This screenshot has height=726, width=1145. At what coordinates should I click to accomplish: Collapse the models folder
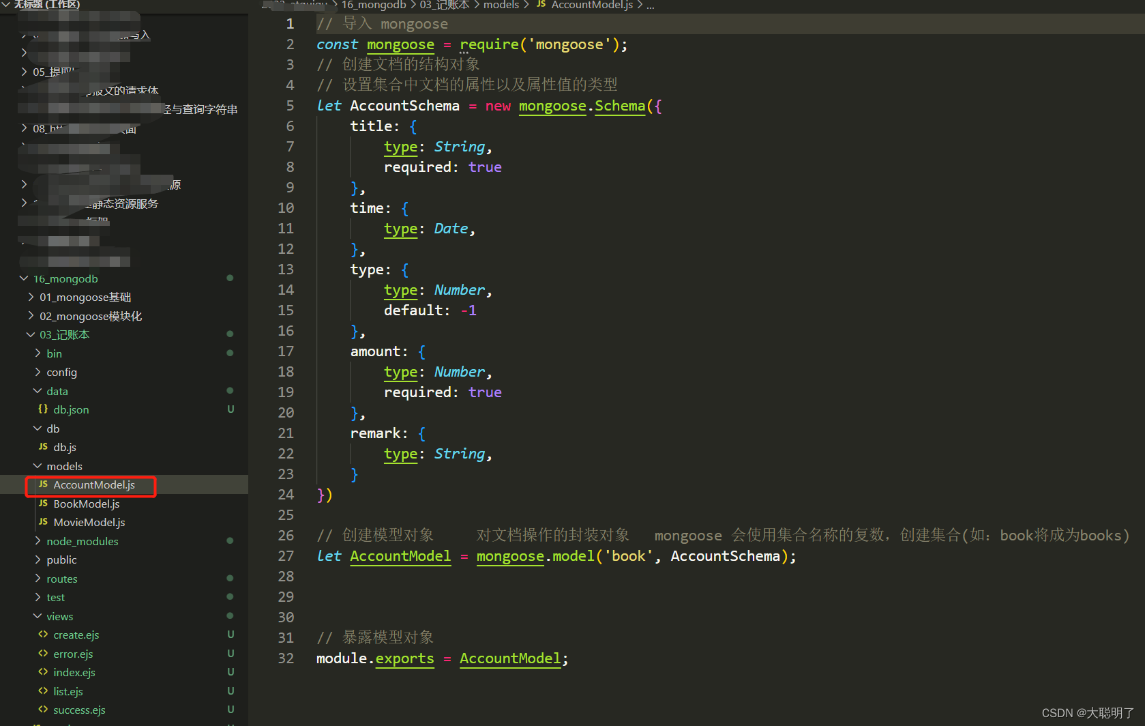point(38,466)
